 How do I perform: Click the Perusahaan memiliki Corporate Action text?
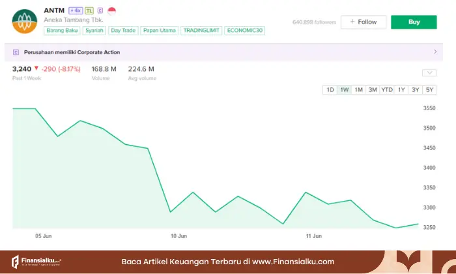(x=72, y=52)
